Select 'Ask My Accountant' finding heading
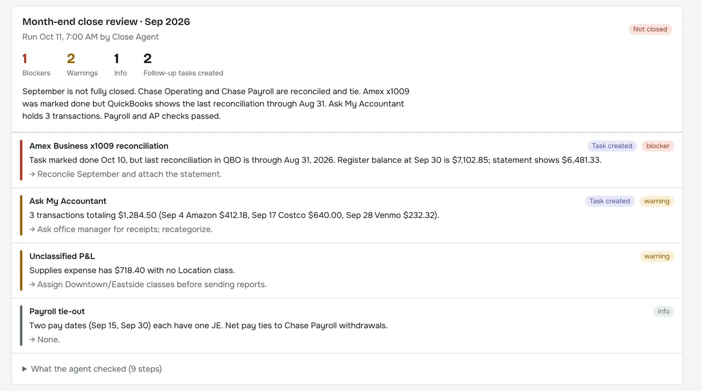Screen dimensions: 702x391 click(68, 201)
